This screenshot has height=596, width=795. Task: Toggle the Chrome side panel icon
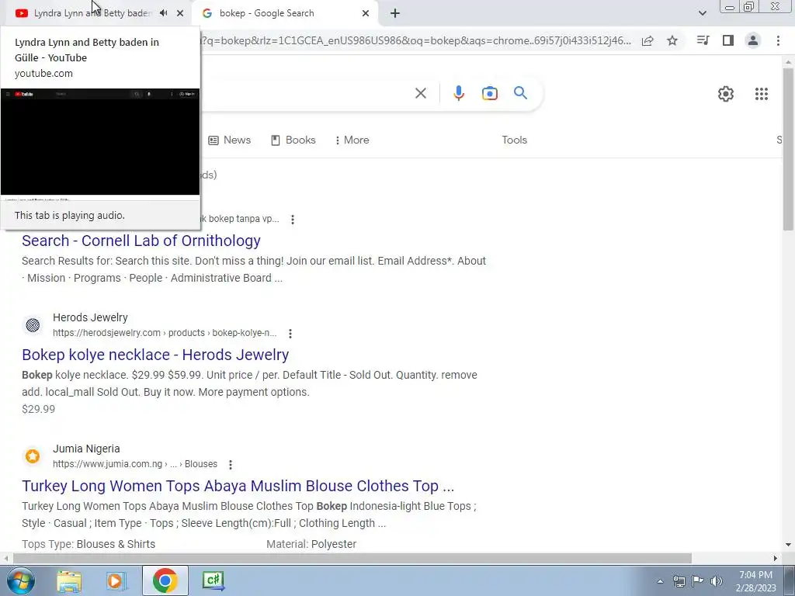point(728,40)
